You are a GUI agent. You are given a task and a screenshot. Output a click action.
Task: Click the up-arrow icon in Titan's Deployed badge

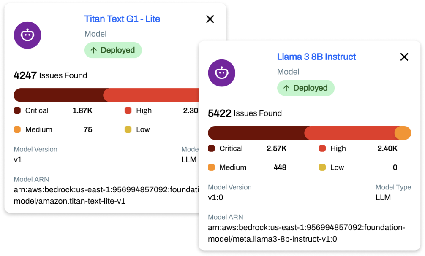tap(94, 50)
